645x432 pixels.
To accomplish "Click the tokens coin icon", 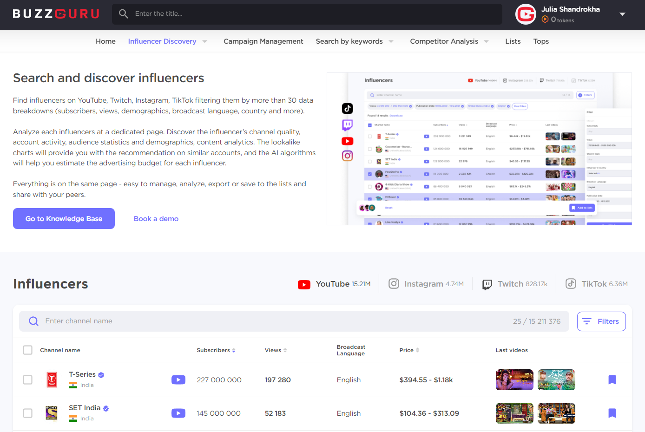I will point(545,19).
